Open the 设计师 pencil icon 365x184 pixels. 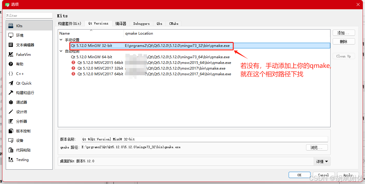click(11, 112)
